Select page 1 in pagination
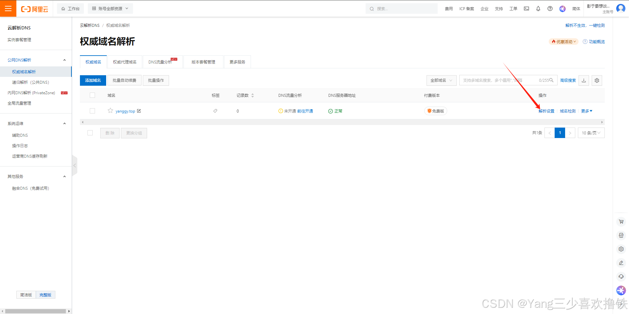Viewport: 629px width, 314px height. pos(560,133)
